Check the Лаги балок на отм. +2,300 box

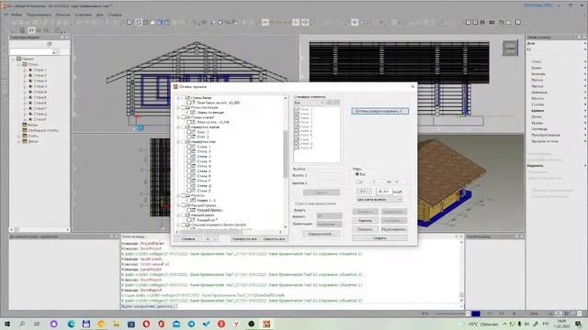pos(189,103)
